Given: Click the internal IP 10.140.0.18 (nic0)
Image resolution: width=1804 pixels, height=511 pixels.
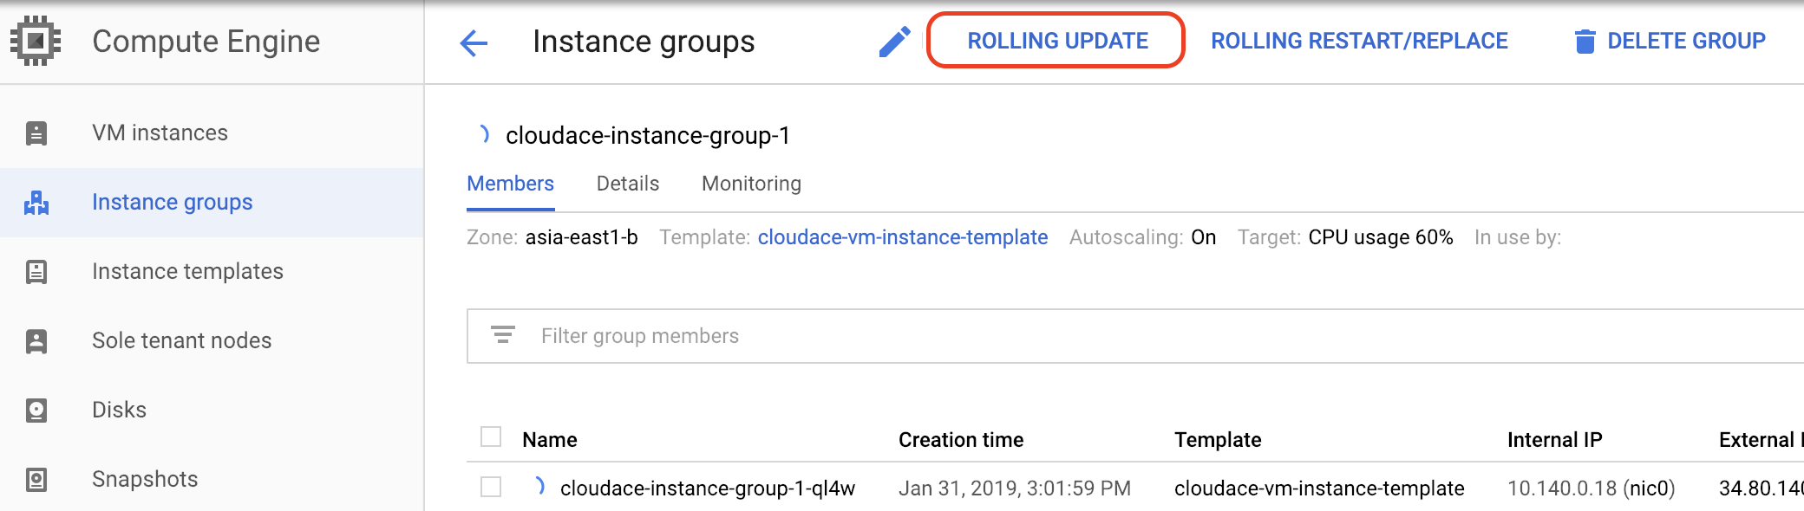Looking at the screenshot, I should pos(1592,488).
